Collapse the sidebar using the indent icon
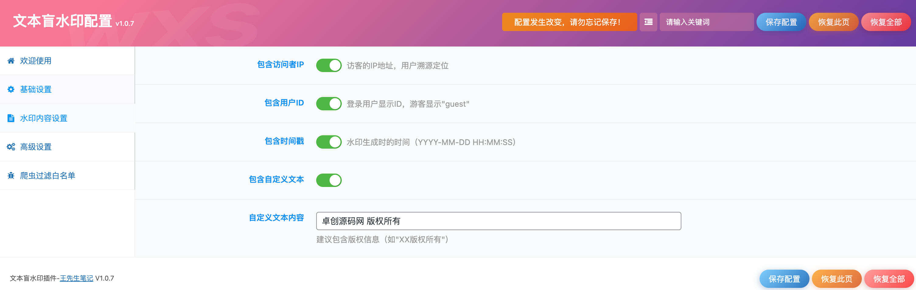 pos(648,22)
